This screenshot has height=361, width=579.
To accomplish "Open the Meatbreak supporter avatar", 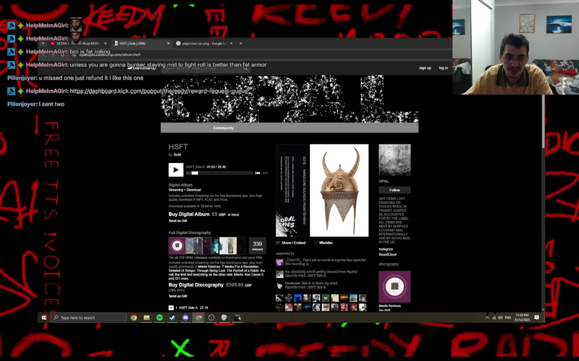I will 279,286.
